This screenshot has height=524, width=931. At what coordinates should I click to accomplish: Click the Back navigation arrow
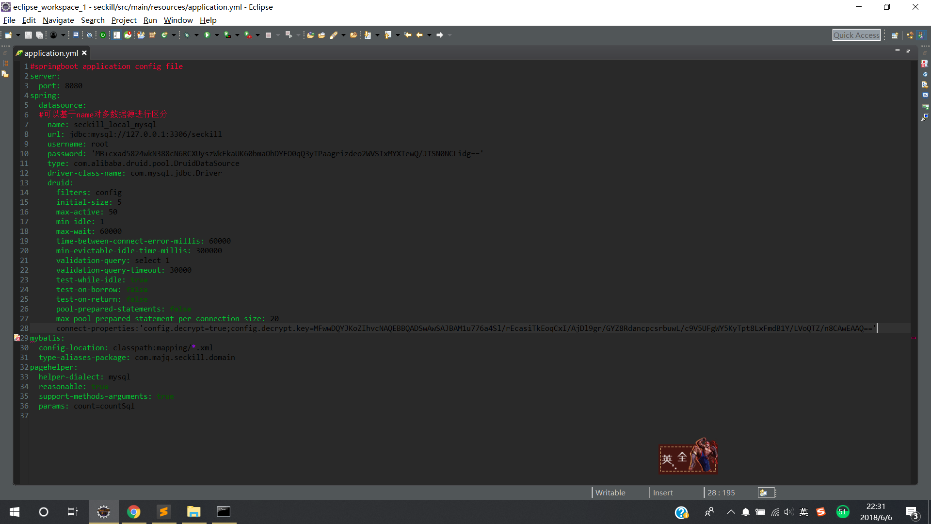point(419,34)
